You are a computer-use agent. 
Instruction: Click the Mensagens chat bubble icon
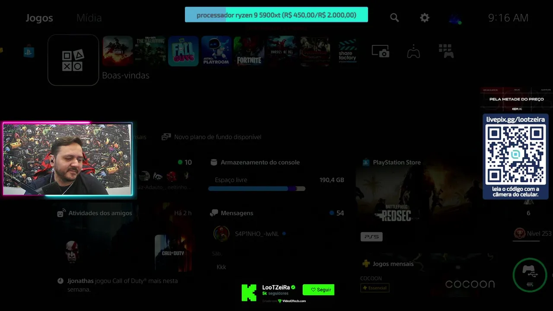point(214,213)
